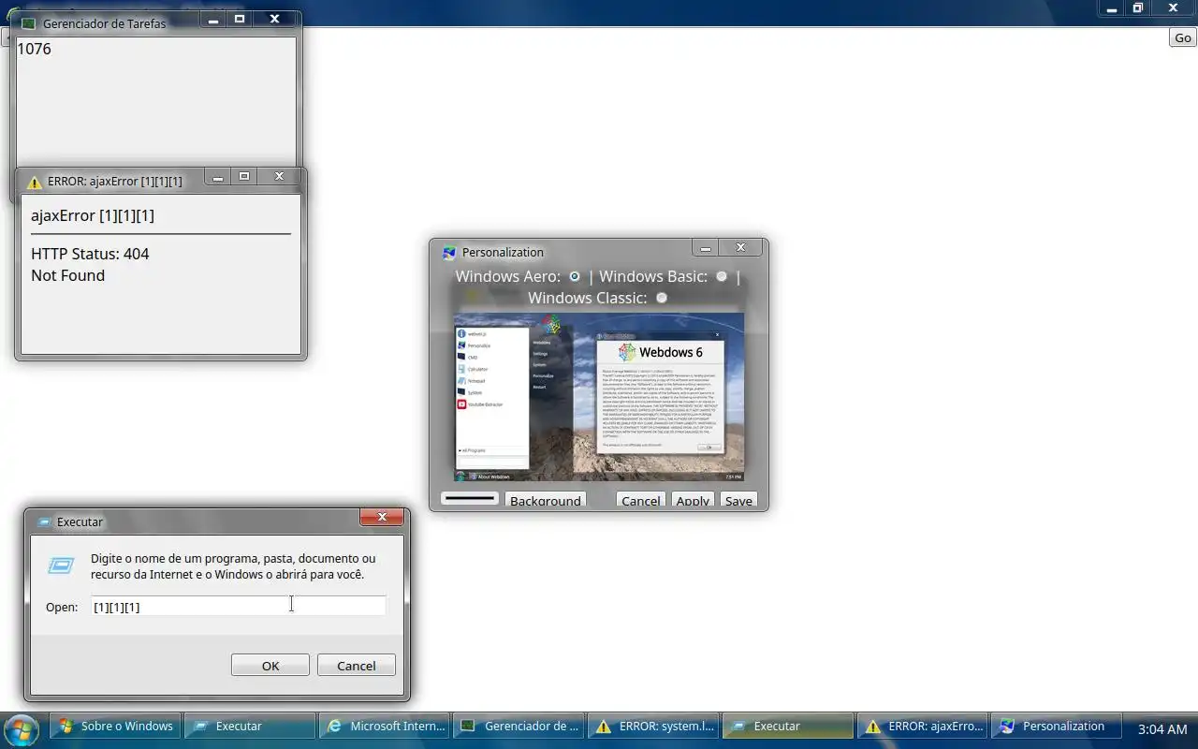The image size is (1198, 749).
Task: Switch to Sobre o Windows taskbar button
Action: (x=116, y=726)
